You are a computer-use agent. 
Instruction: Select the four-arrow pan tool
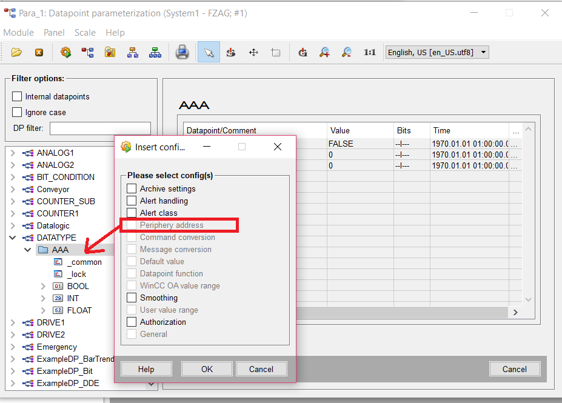click(x=253, y=53)
